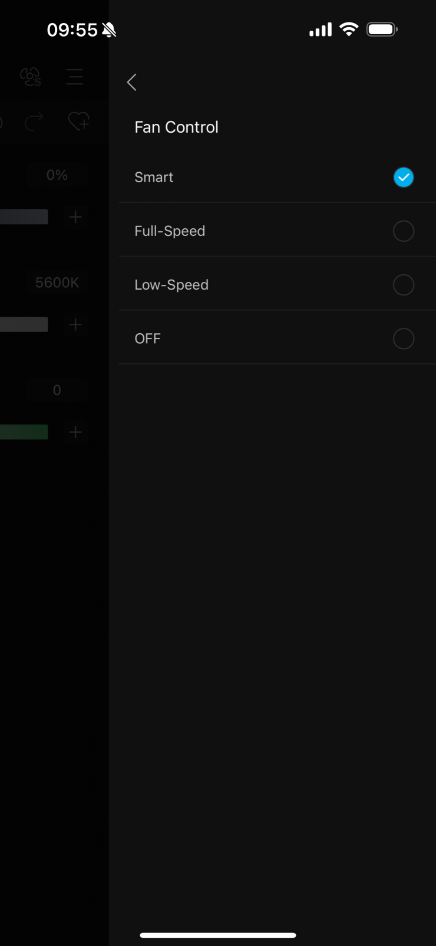Select the Full-Speed radio button
This screenshot has width=436, height=946.
click(404, 231)
